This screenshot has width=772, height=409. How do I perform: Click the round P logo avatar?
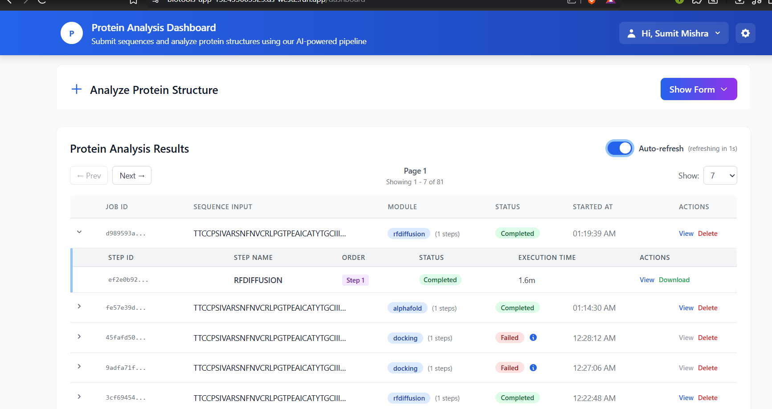coord(72,33)
